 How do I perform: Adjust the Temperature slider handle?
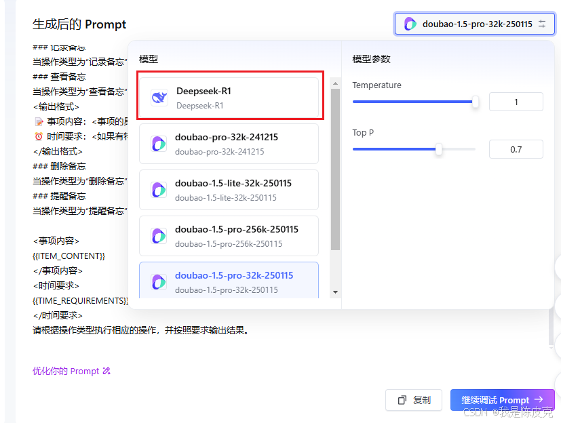coord(475,102)
